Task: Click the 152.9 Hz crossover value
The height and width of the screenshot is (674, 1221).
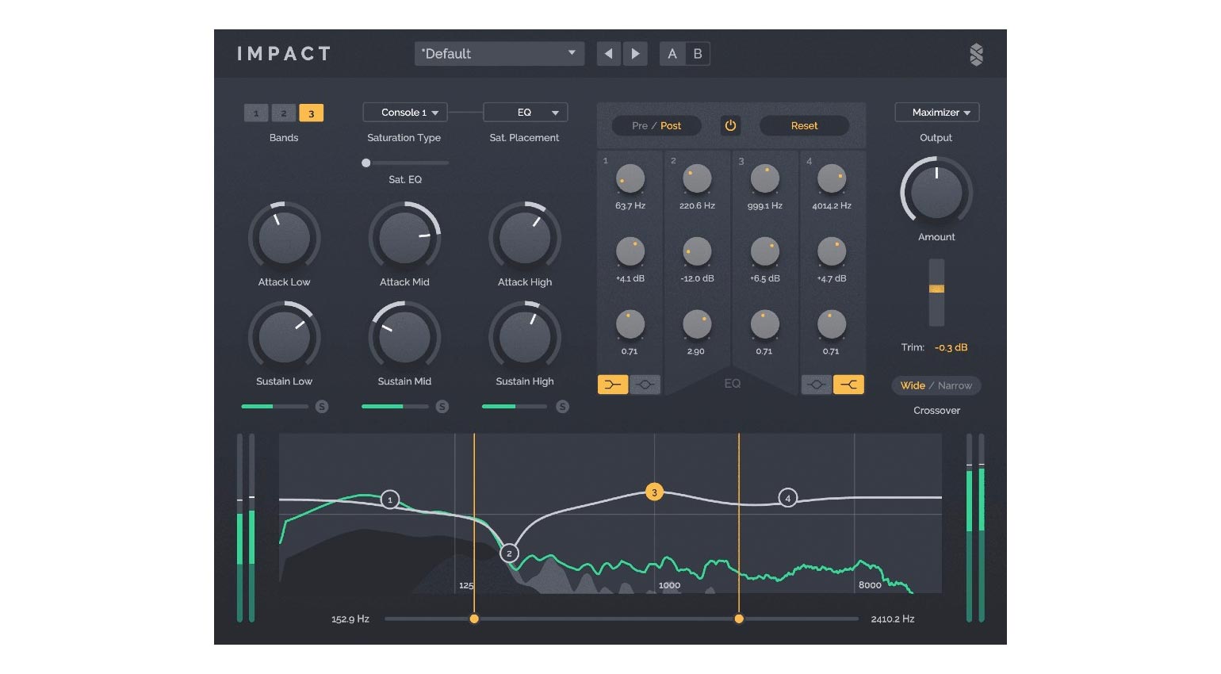Action: pyautogui.click(x=350, y=619)
